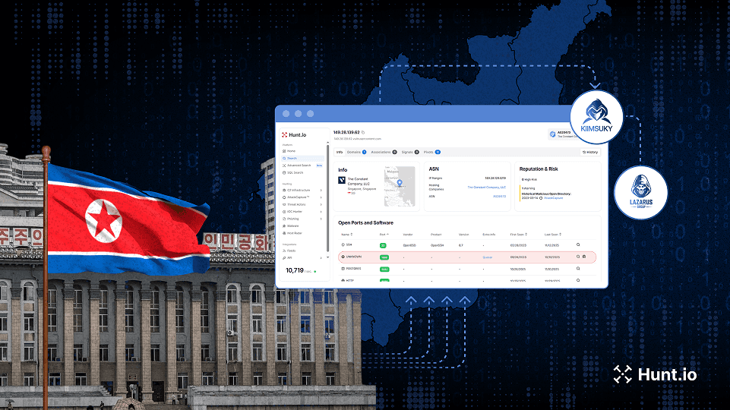Click the POSTGRES service icon
Image resolution: width=730 pixels, height=410 pixels.
(x=343, y=269)
